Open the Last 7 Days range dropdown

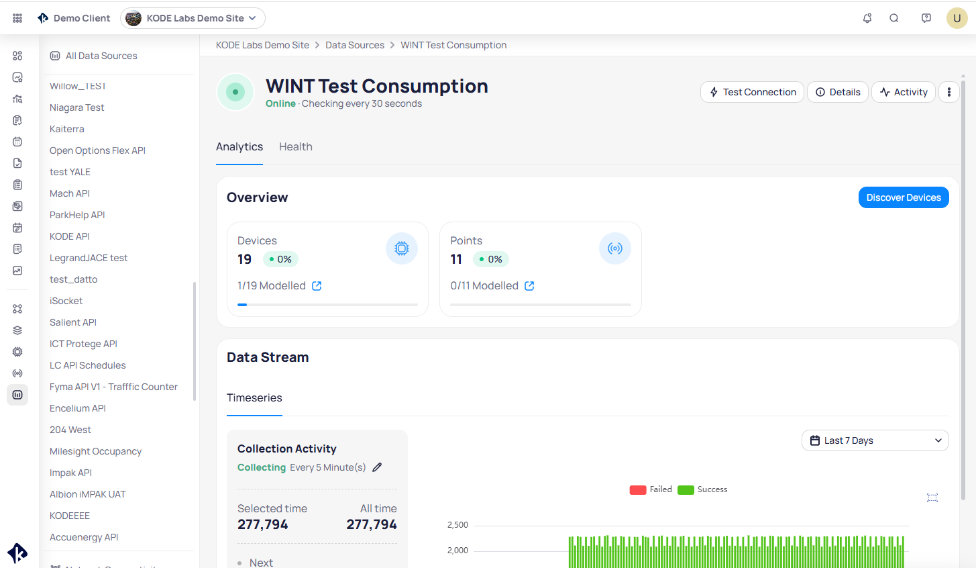pyautogui.click(x=875, y=440)
